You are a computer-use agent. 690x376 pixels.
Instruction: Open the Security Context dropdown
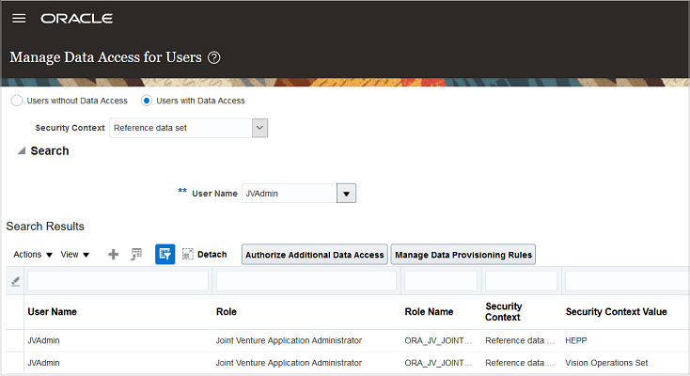[x=260, y=127]
